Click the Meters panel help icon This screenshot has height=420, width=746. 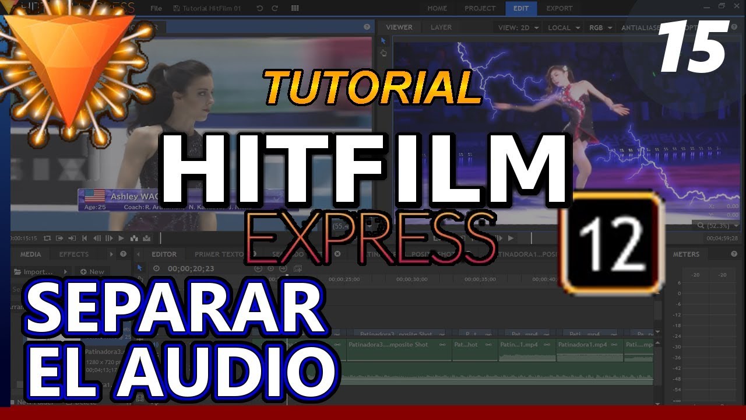[734, 254]
